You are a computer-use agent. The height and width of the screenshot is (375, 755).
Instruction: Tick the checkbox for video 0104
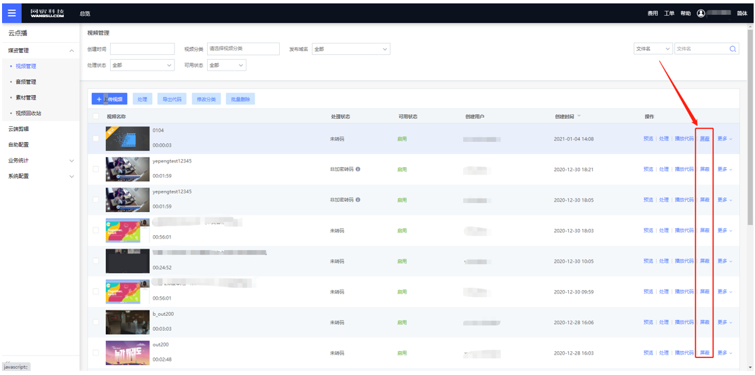click(96, 139)
